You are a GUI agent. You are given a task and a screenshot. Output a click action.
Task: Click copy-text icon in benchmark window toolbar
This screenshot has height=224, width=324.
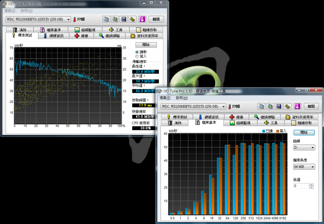click(x=106, y=19)
